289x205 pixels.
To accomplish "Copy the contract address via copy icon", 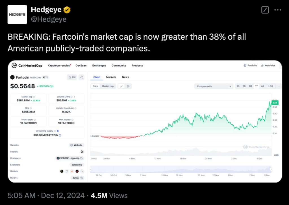I will pos(82,158).
